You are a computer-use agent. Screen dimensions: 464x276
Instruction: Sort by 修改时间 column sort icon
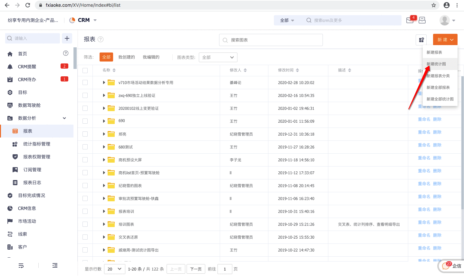[x=297, y=70]
